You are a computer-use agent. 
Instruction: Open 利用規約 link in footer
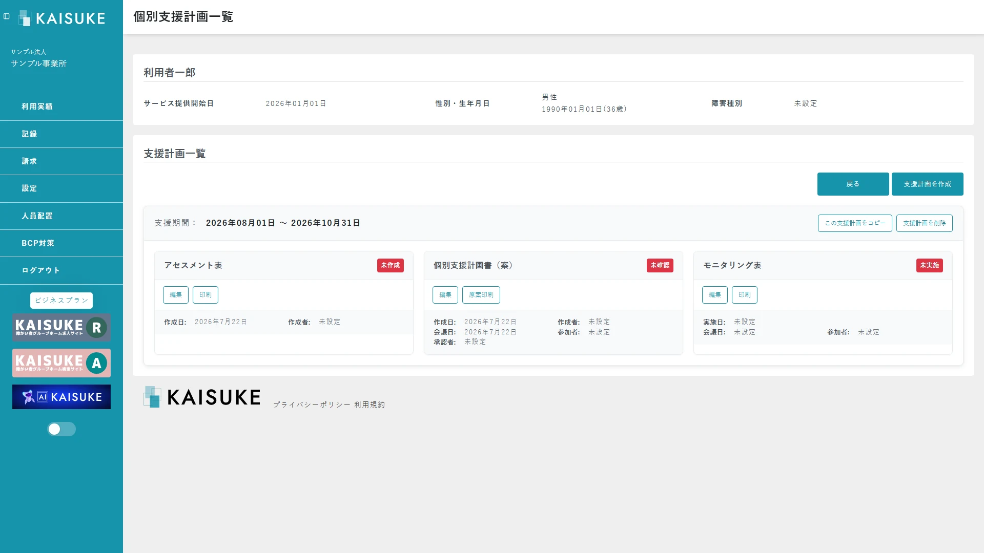click(x=370, y=405)
